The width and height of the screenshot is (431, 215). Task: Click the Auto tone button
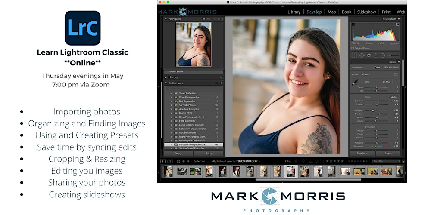[x=394, y=97]
